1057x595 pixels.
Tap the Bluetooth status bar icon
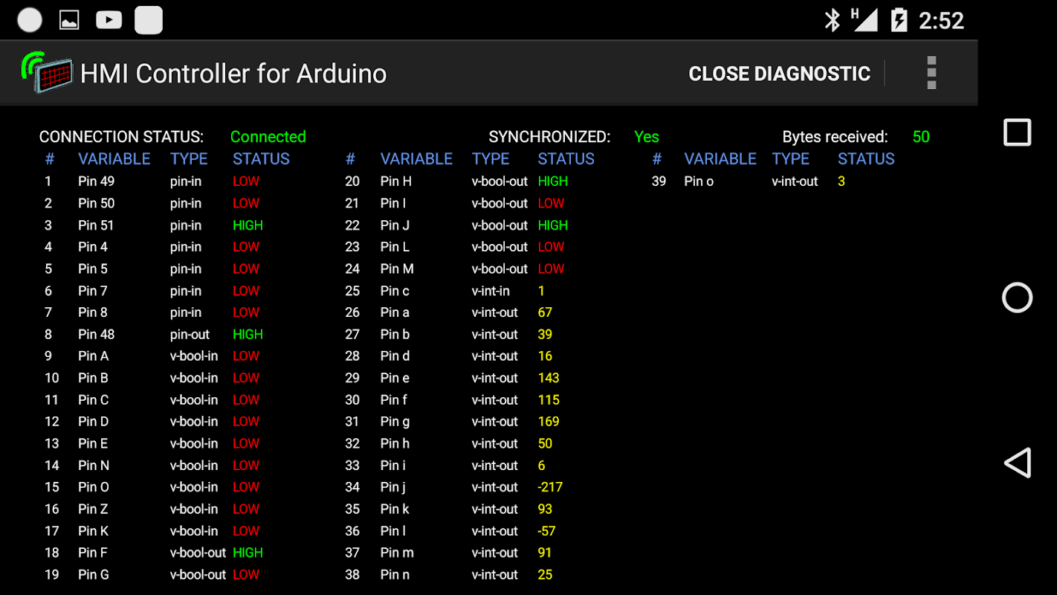pyautogui.click(x=832, y=20)
